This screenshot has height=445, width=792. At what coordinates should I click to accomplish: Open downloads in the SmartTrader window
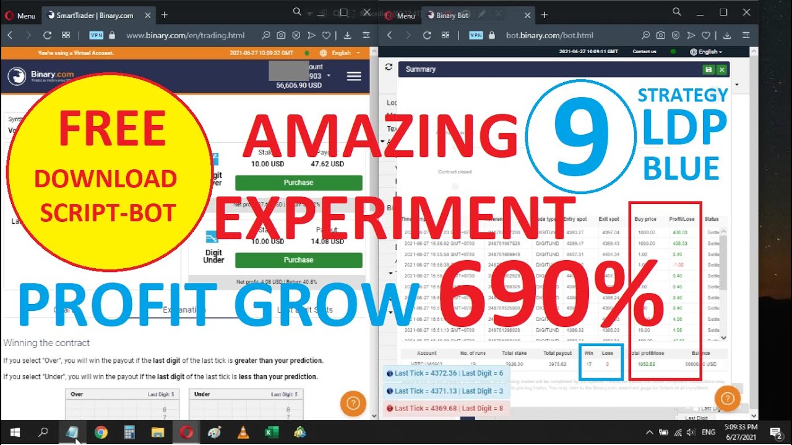tap(347, 36)
